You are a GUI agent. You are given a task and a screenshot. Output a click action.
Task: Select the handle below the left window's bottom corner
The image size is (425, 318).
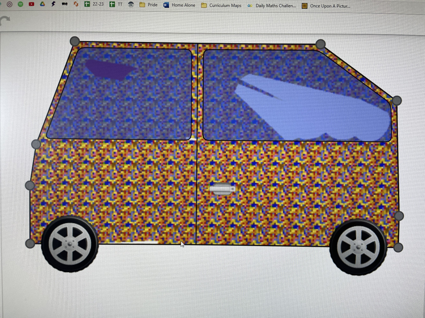click(x=36, y=144)
